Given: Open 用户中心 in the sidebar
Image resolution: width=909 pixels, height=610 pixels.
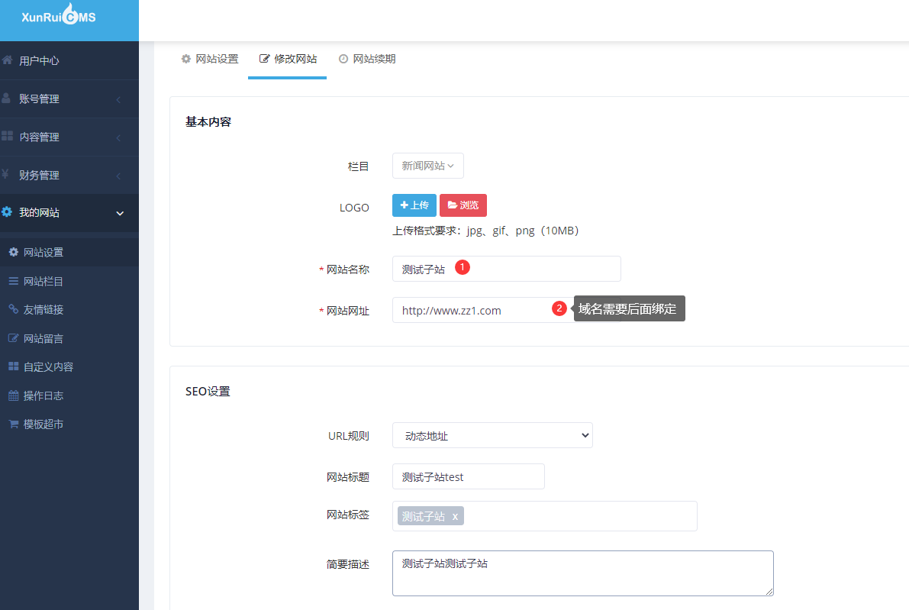Looking at the screenshot, I should [x=69, y=60].
